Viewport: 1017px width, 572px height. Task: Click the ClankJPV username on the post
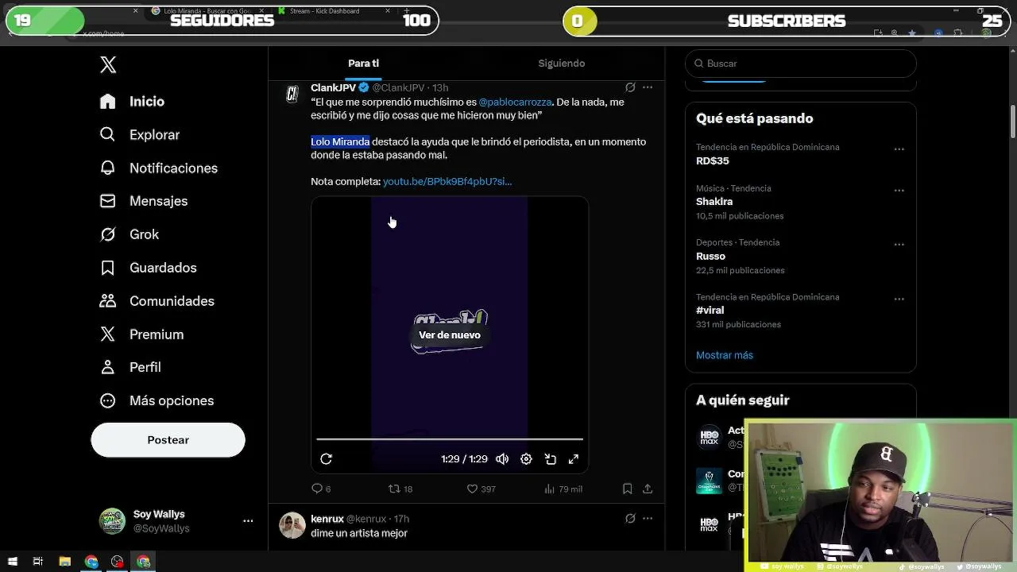pyautogui.click(x=333, y=87)
